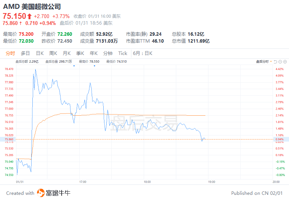Screen dimensions: 289x201
Task: Click the 78.470 price axis label
Action: coord(9,69)
